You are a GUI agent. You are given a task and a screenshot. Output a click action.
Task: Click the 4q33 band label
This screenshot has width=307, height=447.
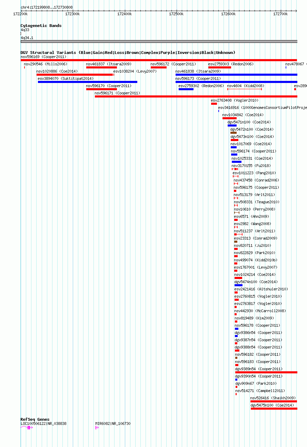tap(25, 30)
